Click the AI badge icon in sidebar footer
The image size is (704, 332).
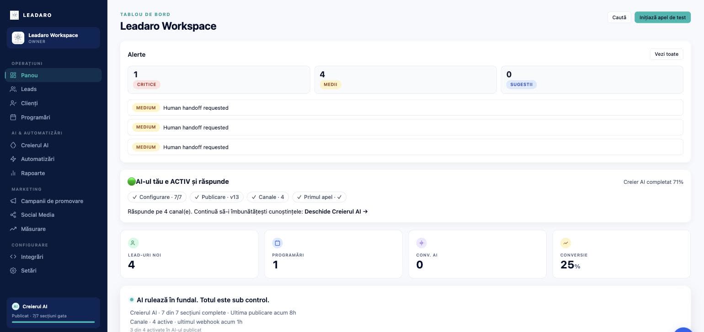[16, 306]
